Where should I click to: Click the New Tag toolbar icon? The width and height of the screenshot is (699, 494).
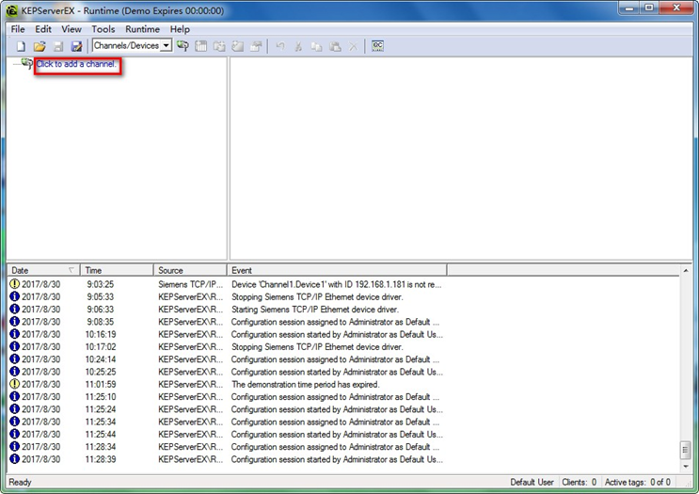(237, 45)
